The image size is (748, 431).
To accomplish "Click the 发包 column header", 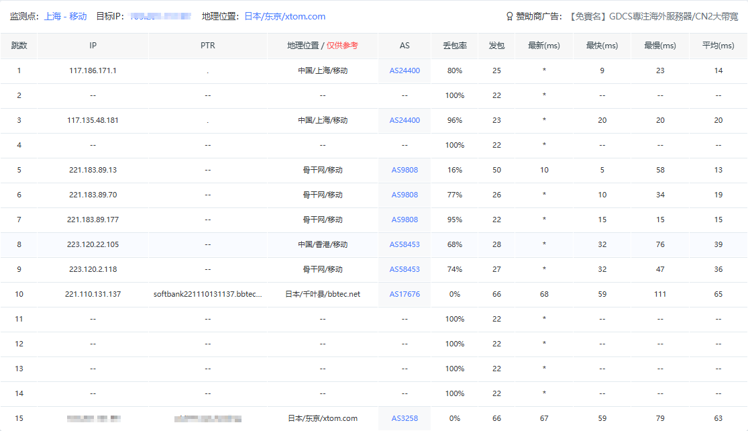I will (x=496, y=46).
